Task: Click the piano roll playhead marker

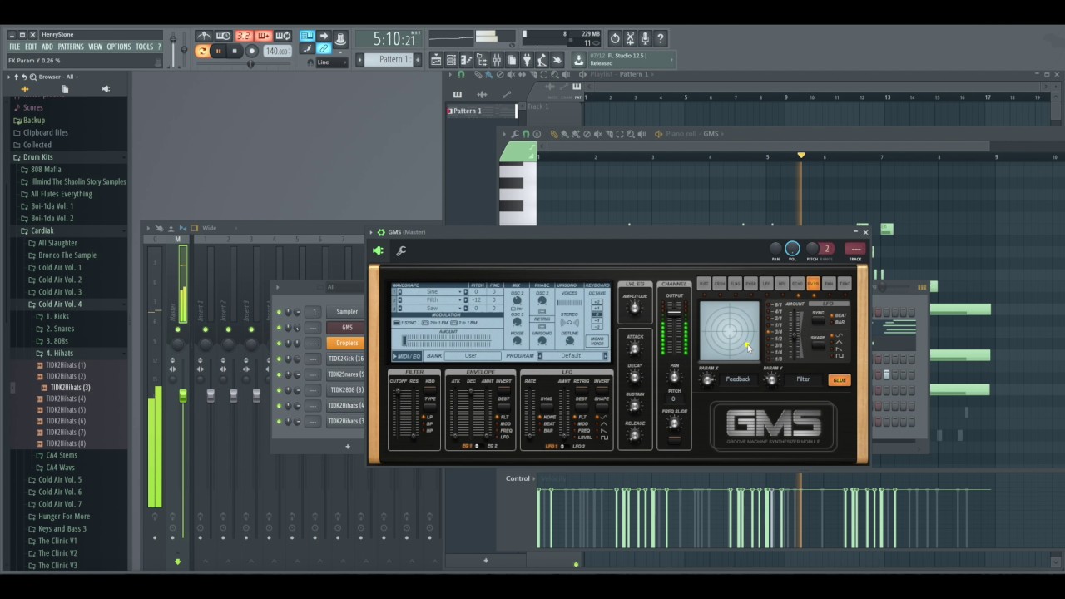Action: pos(801,156)
